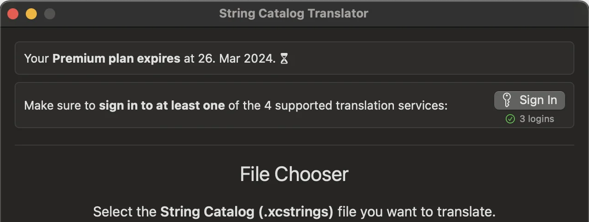
Task: Select the "3 logins" status label
Action: [x=537, y=119]
